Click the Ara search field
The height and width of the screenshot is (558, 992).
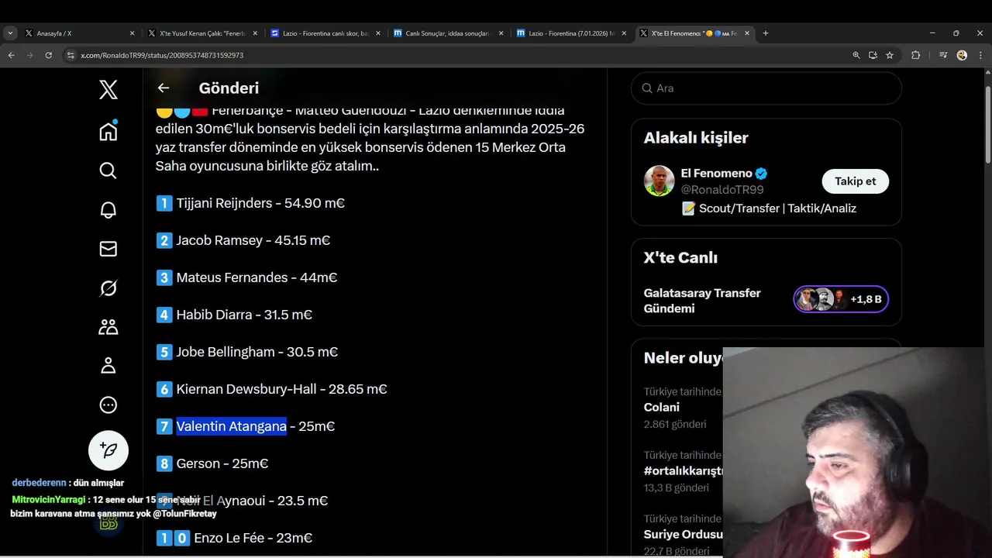tap(766, 88)
